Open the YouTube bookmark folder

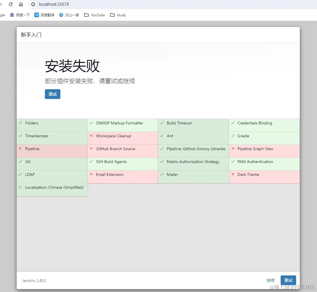pyautogui.click(x=94, y=15)
